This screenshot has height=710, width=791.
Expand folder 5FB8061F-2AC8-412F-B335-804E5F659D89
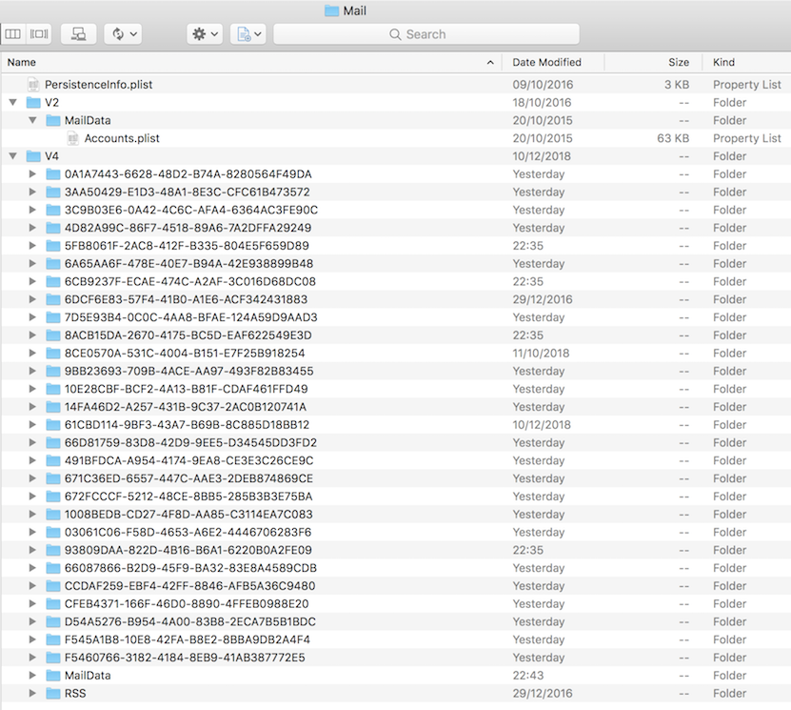32,246
